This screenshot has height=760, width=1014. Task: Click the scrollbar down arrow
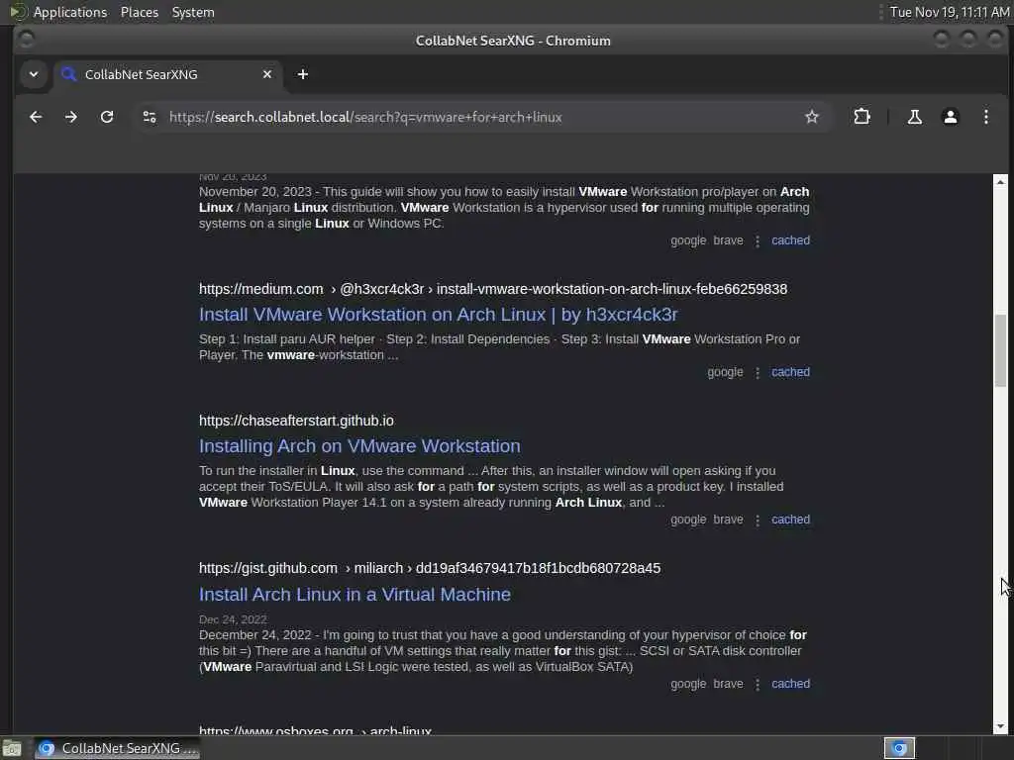point(1000,726)
